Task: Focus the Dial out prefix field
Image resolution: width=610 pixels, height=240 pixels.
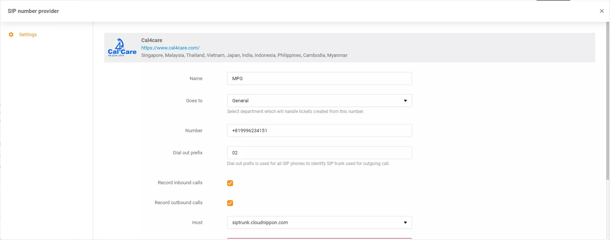Action: (319, 153)
